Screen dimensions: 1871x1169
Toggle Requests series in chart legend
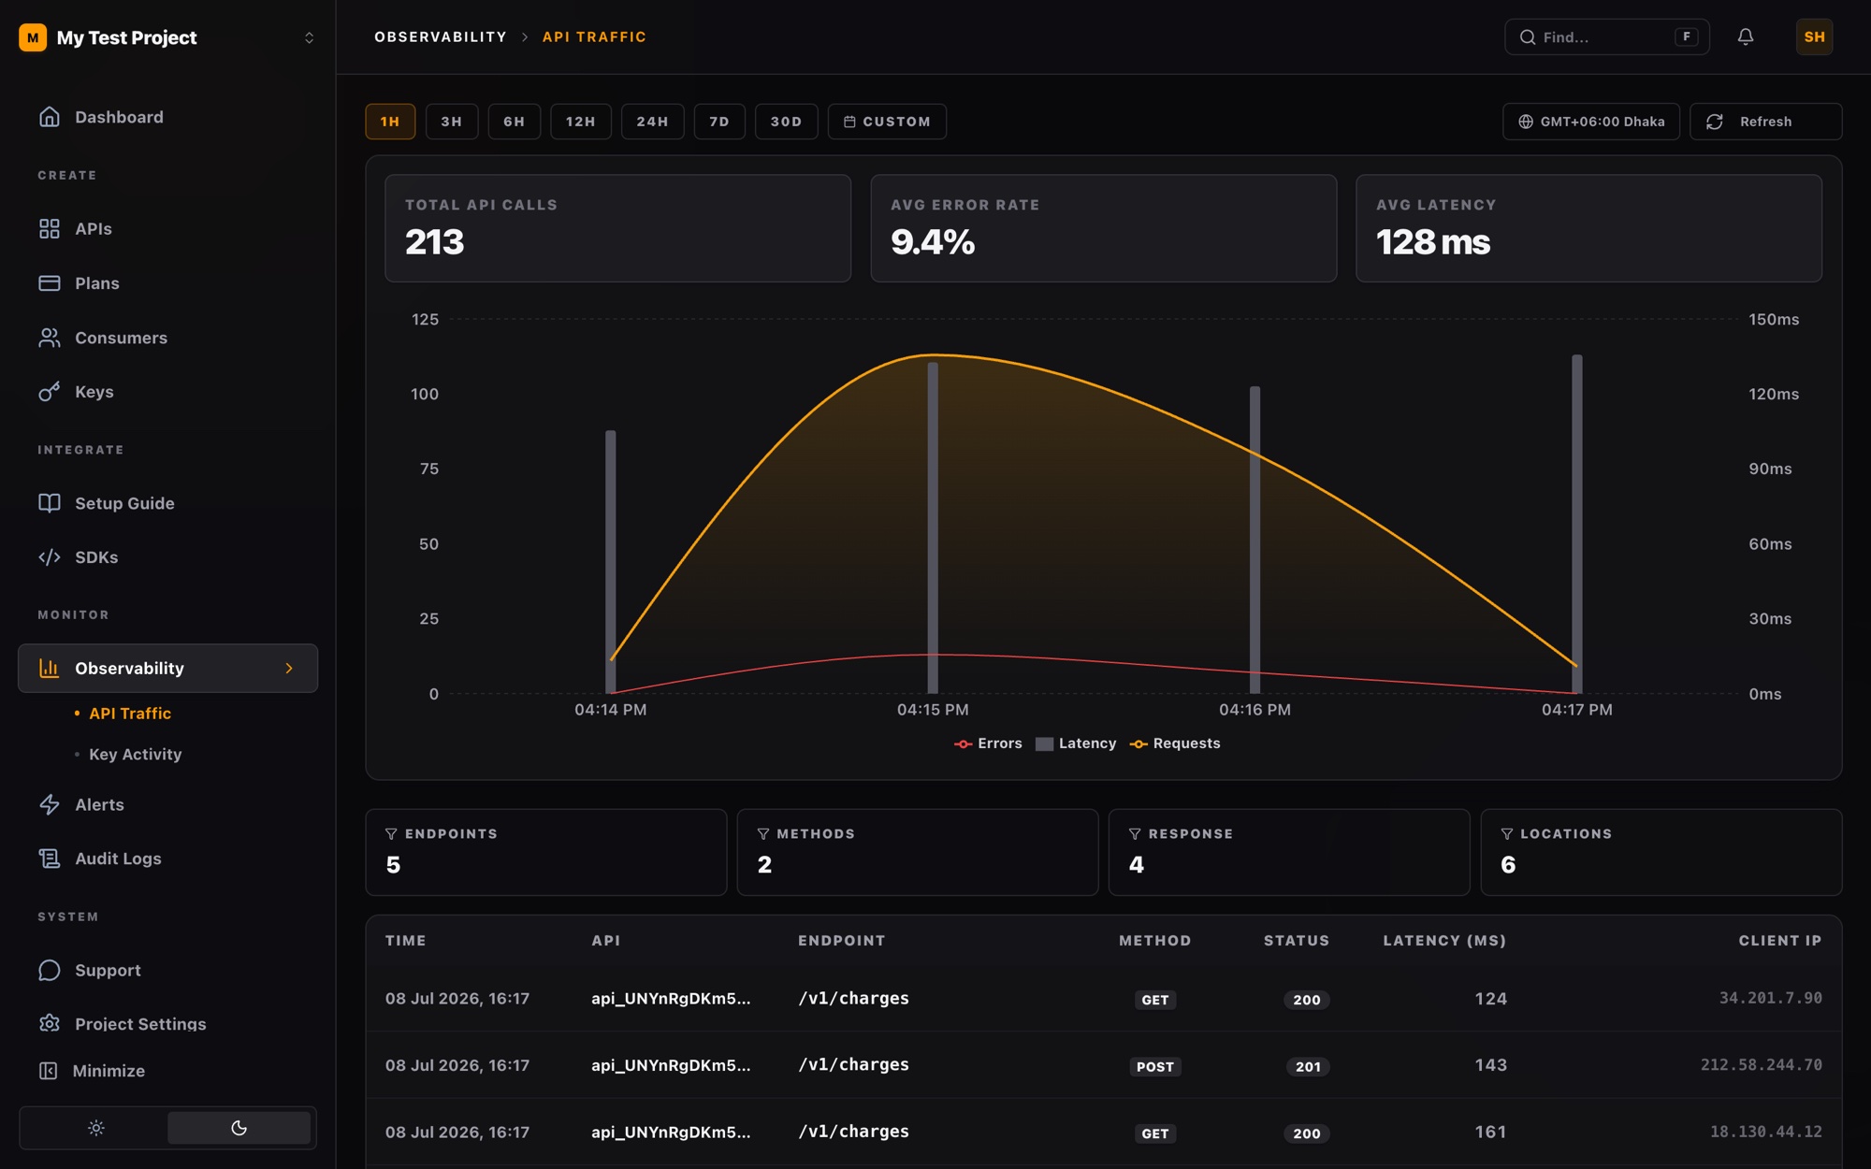point(1175,743)
